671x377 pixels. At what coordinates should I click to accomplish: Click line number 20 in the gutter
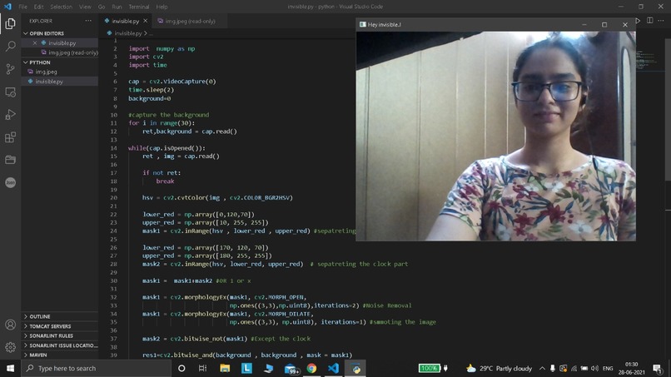(113, 198)
